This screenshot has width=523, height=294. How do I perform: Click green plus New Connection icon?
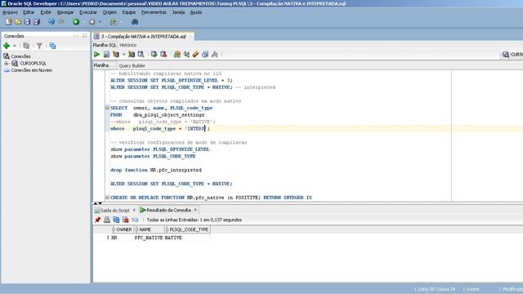point(7,46)
